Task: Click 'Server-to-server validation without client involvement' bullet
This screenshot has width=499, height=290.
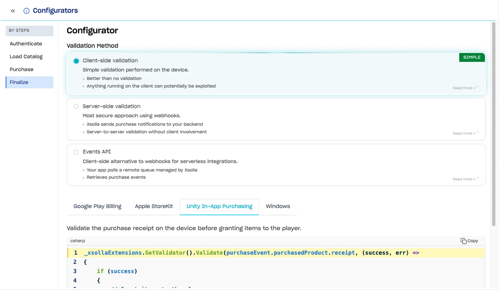Action: 147,132
